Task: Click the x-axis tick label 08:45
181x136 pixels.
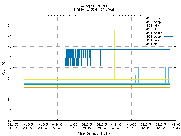Action: click(57, 128)
